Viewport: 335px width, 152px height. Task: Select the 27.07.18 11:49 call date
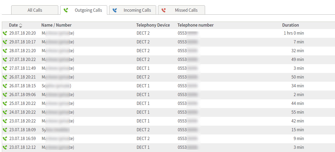coord(22,68)
